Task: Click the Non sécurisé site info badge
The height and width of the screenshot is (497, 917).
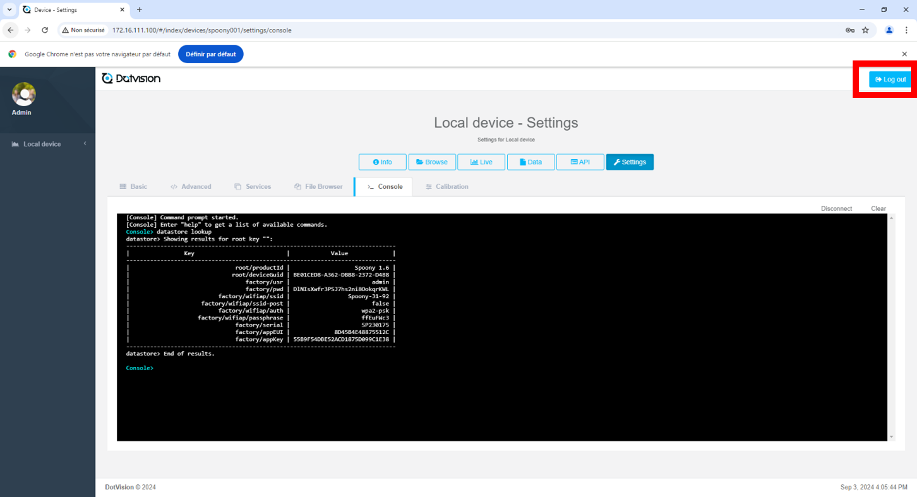Action: pos(84,30)
